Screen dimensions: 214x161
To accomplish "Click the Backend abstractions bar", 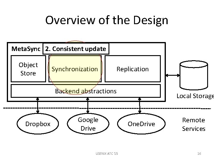I will click(86, 91).
